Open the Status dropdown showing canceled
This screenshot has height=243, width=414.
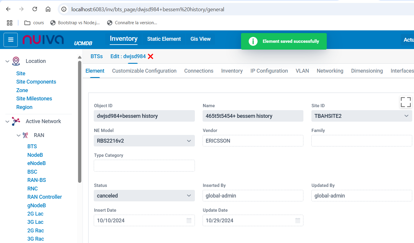coord(144,196)
